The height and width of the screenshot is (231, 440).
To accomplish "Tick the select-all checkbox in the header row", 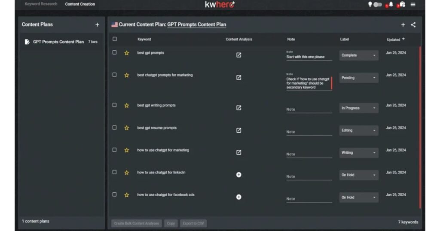I will (x=114, y=39).
